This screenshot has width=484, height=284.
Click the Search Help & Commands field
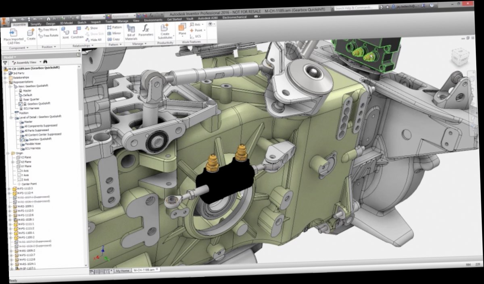[x=355, y=7]
